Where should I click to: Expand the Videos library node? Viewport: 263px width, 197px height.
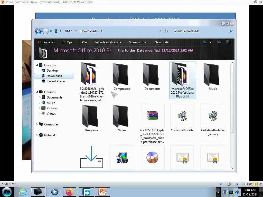coord(40,114)
